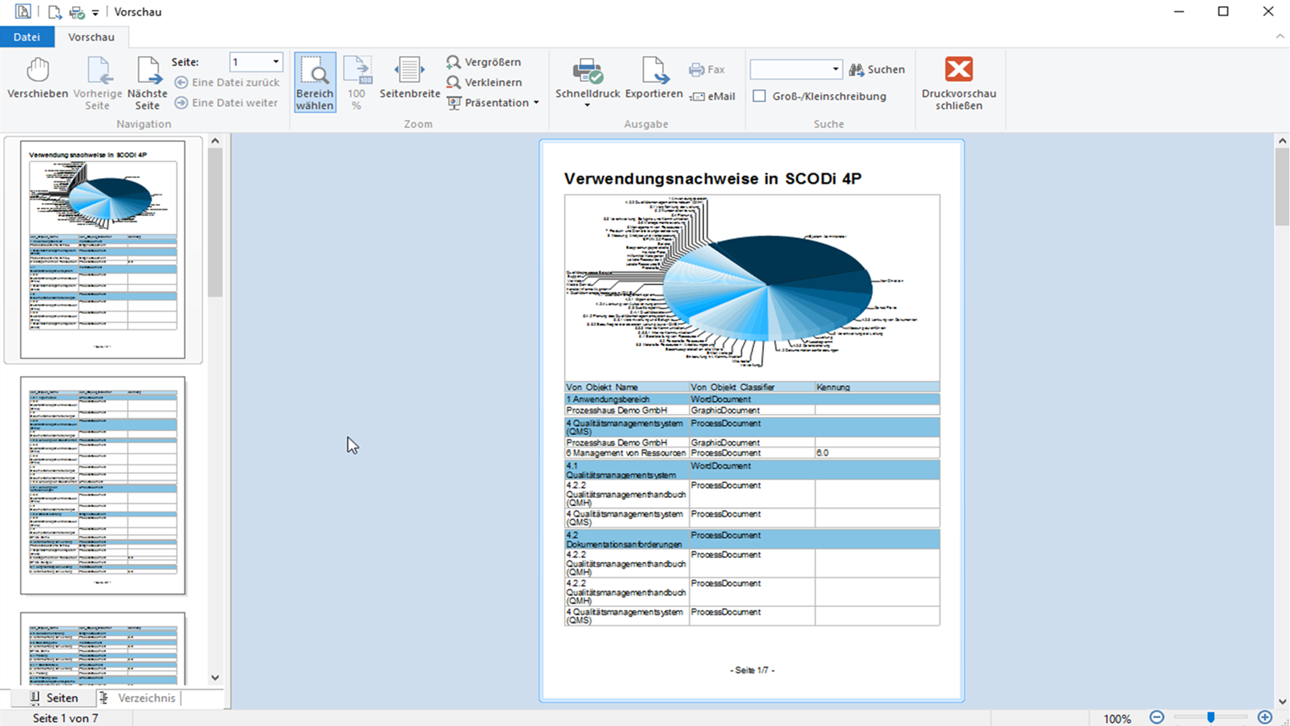Click zoom-in plus on status bar

(x=1264, y=717)
